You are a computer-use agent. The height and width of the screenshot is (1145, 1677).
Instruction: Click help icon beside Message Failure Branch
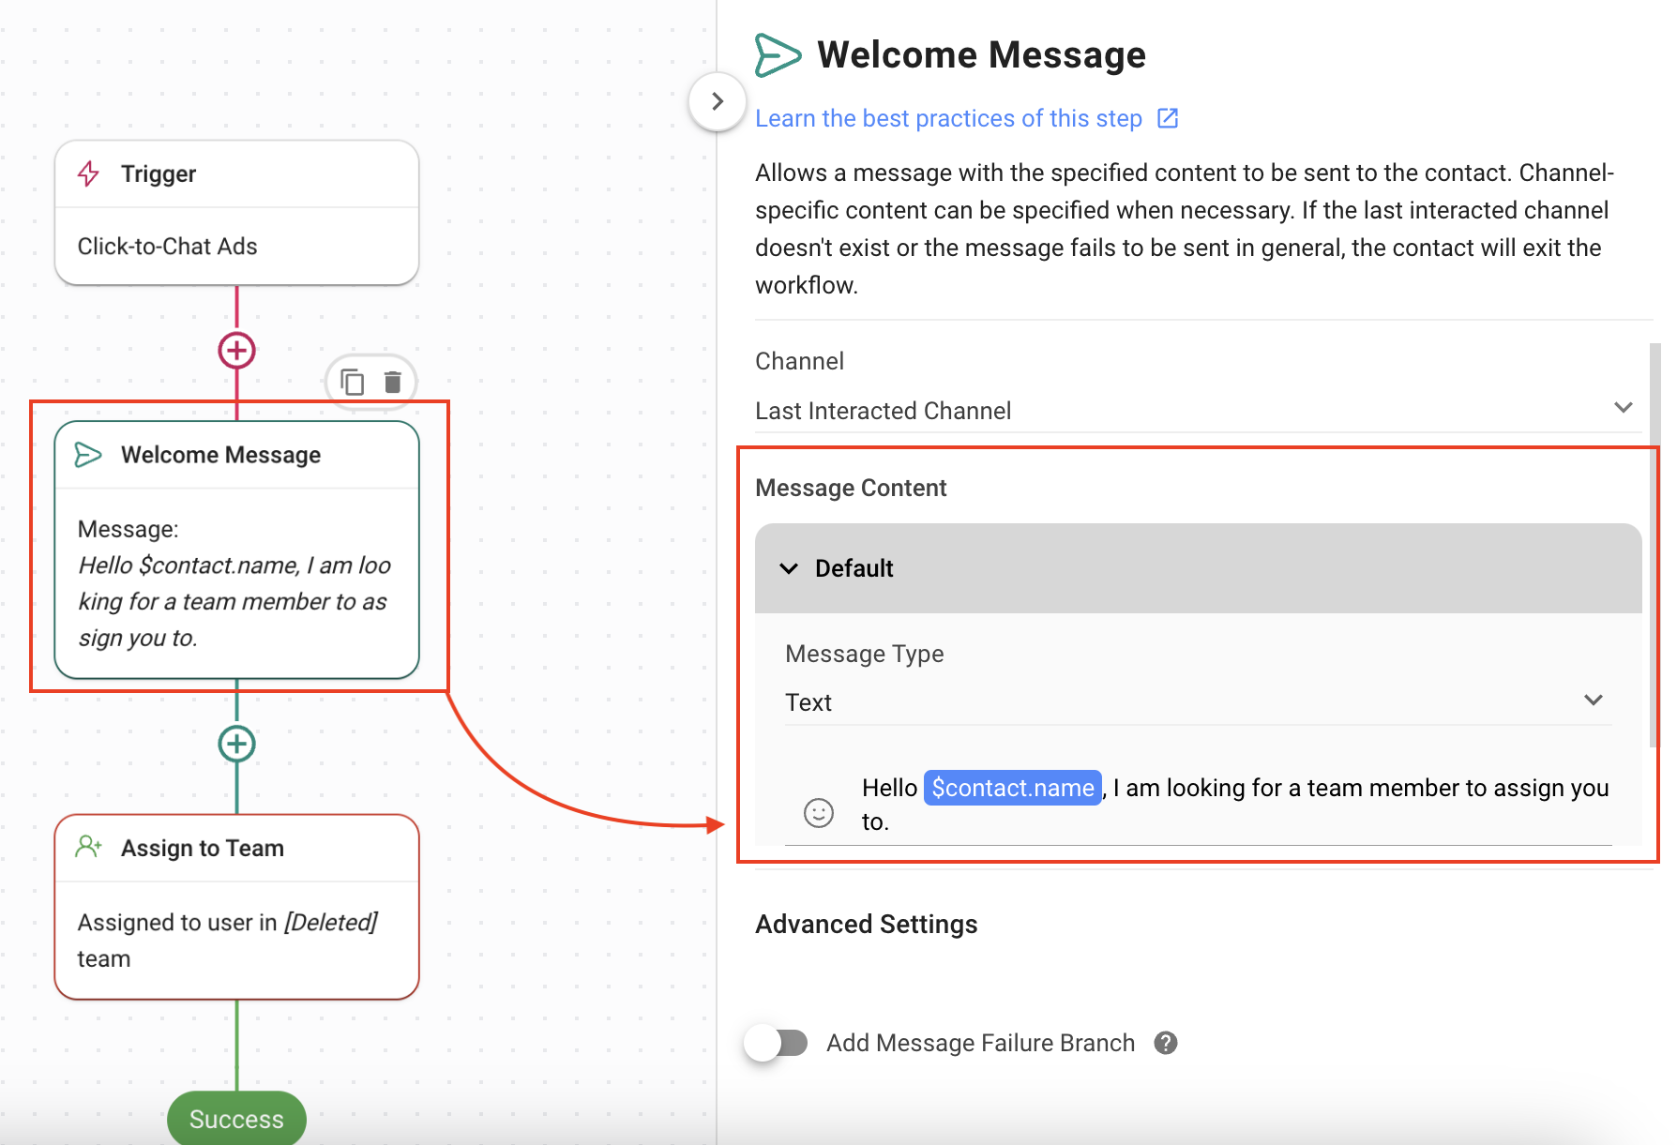coord(1165,1043)
